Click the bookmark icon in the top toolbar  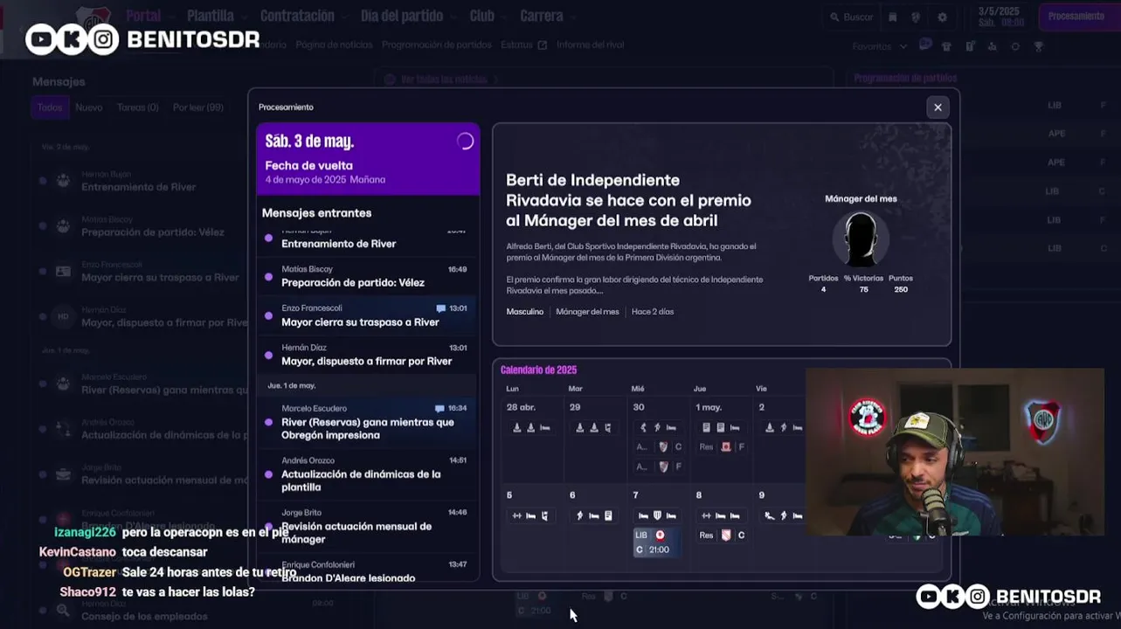click(892, 17)
